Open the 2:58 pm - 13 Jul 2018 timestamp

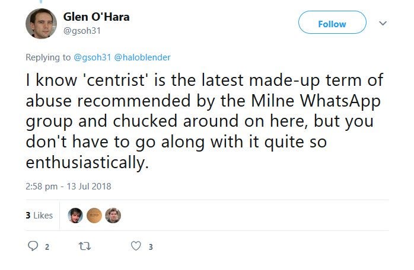point(69,186)
